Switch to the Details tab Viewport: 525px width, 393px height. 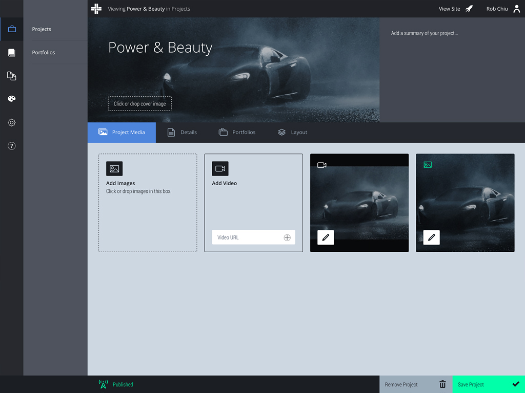tap(183, 132)
